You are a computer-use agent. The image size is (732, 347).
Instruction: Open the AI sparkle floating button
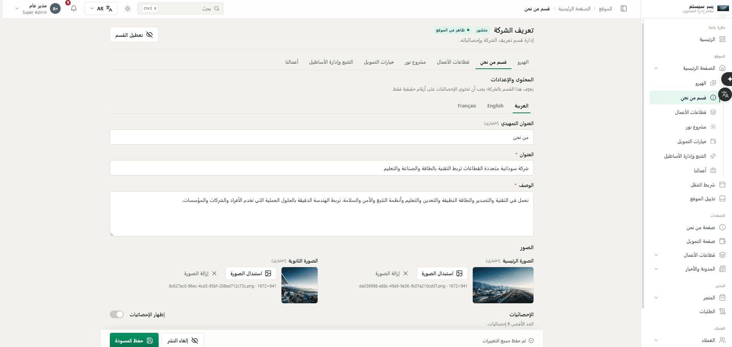tap(727, 79)
